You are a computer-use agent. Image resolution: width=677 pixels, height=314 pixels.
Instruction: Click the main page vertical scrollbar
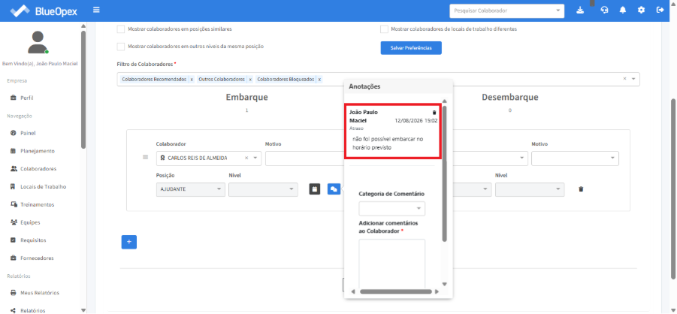pyautogui.click(x=673, y=189)
